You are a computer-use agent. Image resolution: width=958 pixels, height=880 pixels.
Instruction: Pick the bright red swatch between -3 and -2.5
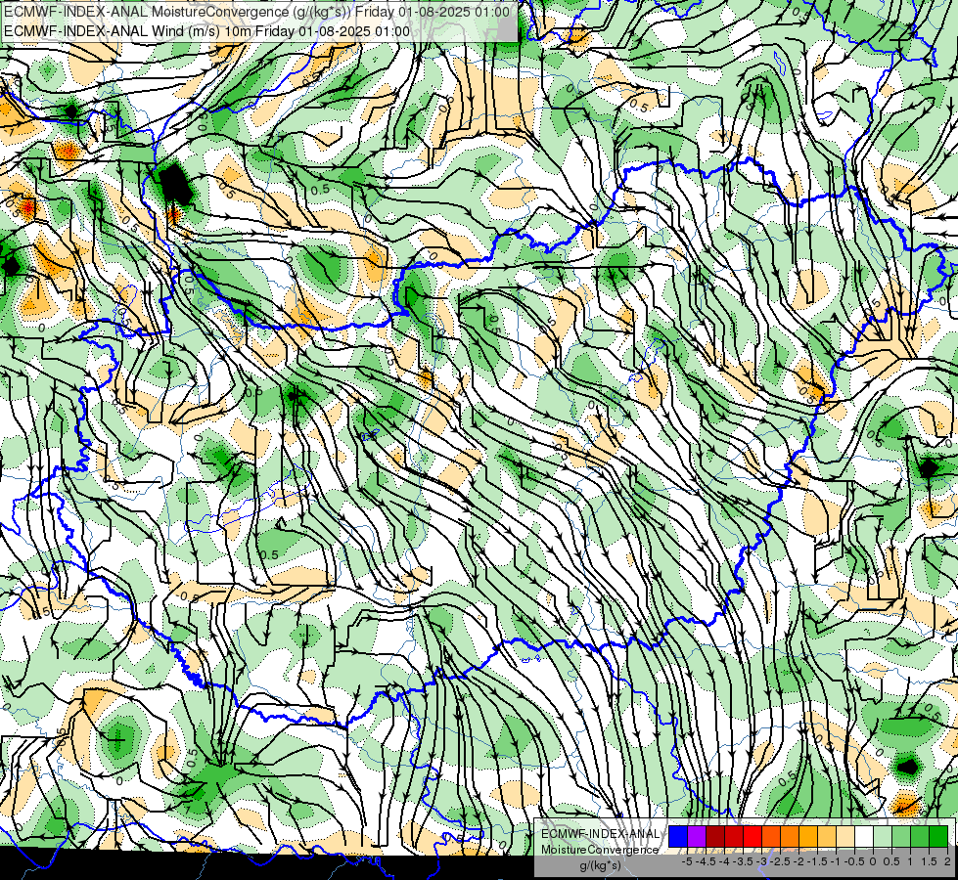[753, 837]
